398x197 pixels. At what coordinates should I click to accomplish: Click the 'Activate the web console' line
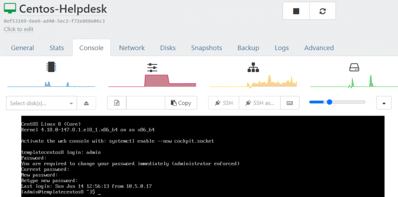[x=117, y=141]
